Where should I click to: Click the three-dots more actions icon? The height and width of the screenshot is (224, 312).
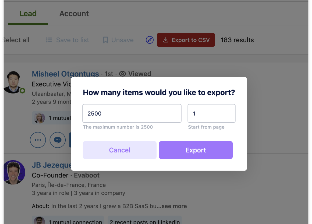point(38,140)
